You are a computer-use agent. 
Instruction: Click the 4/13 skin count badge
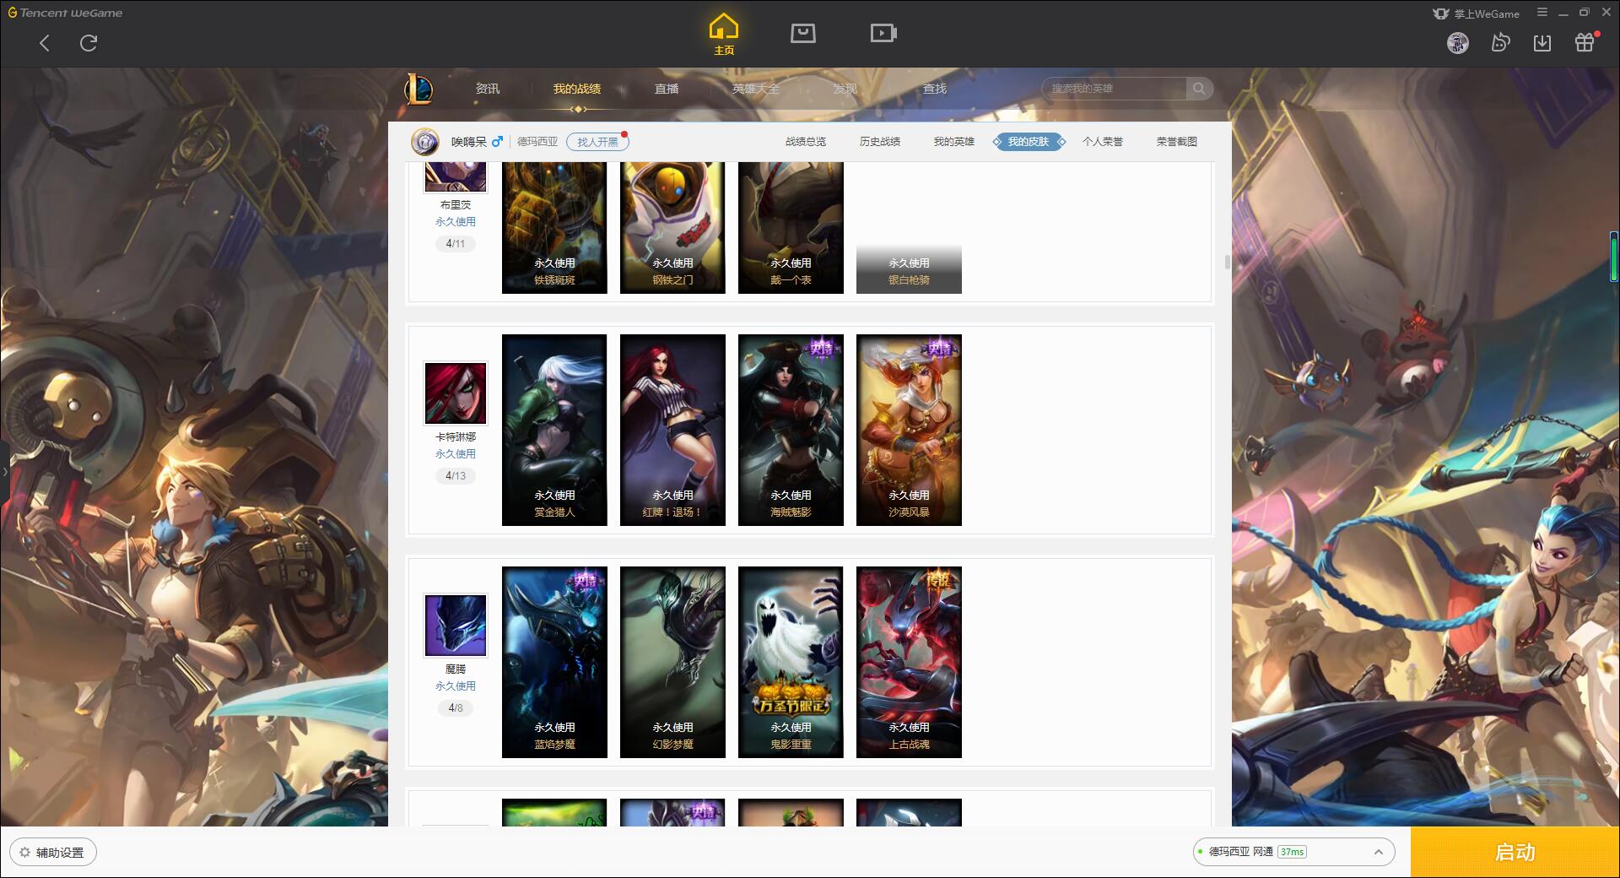pyautogui.click(x=456, y=476)
